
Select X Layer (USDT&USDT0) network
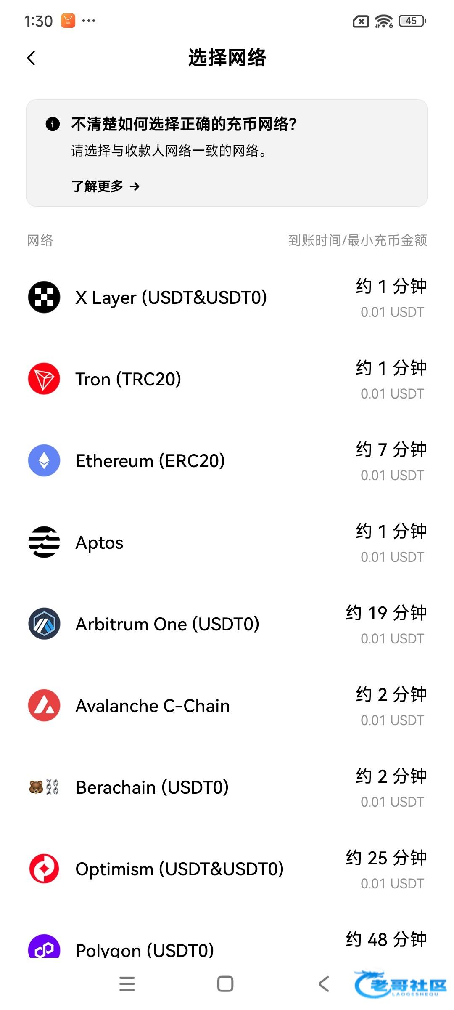pos(171,298)
